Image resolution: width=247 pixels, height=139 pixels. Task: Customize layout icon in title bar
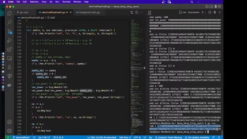(220, 7)
